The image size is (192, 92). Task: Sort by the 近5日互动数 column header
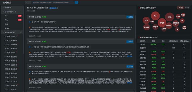point(184,41)
